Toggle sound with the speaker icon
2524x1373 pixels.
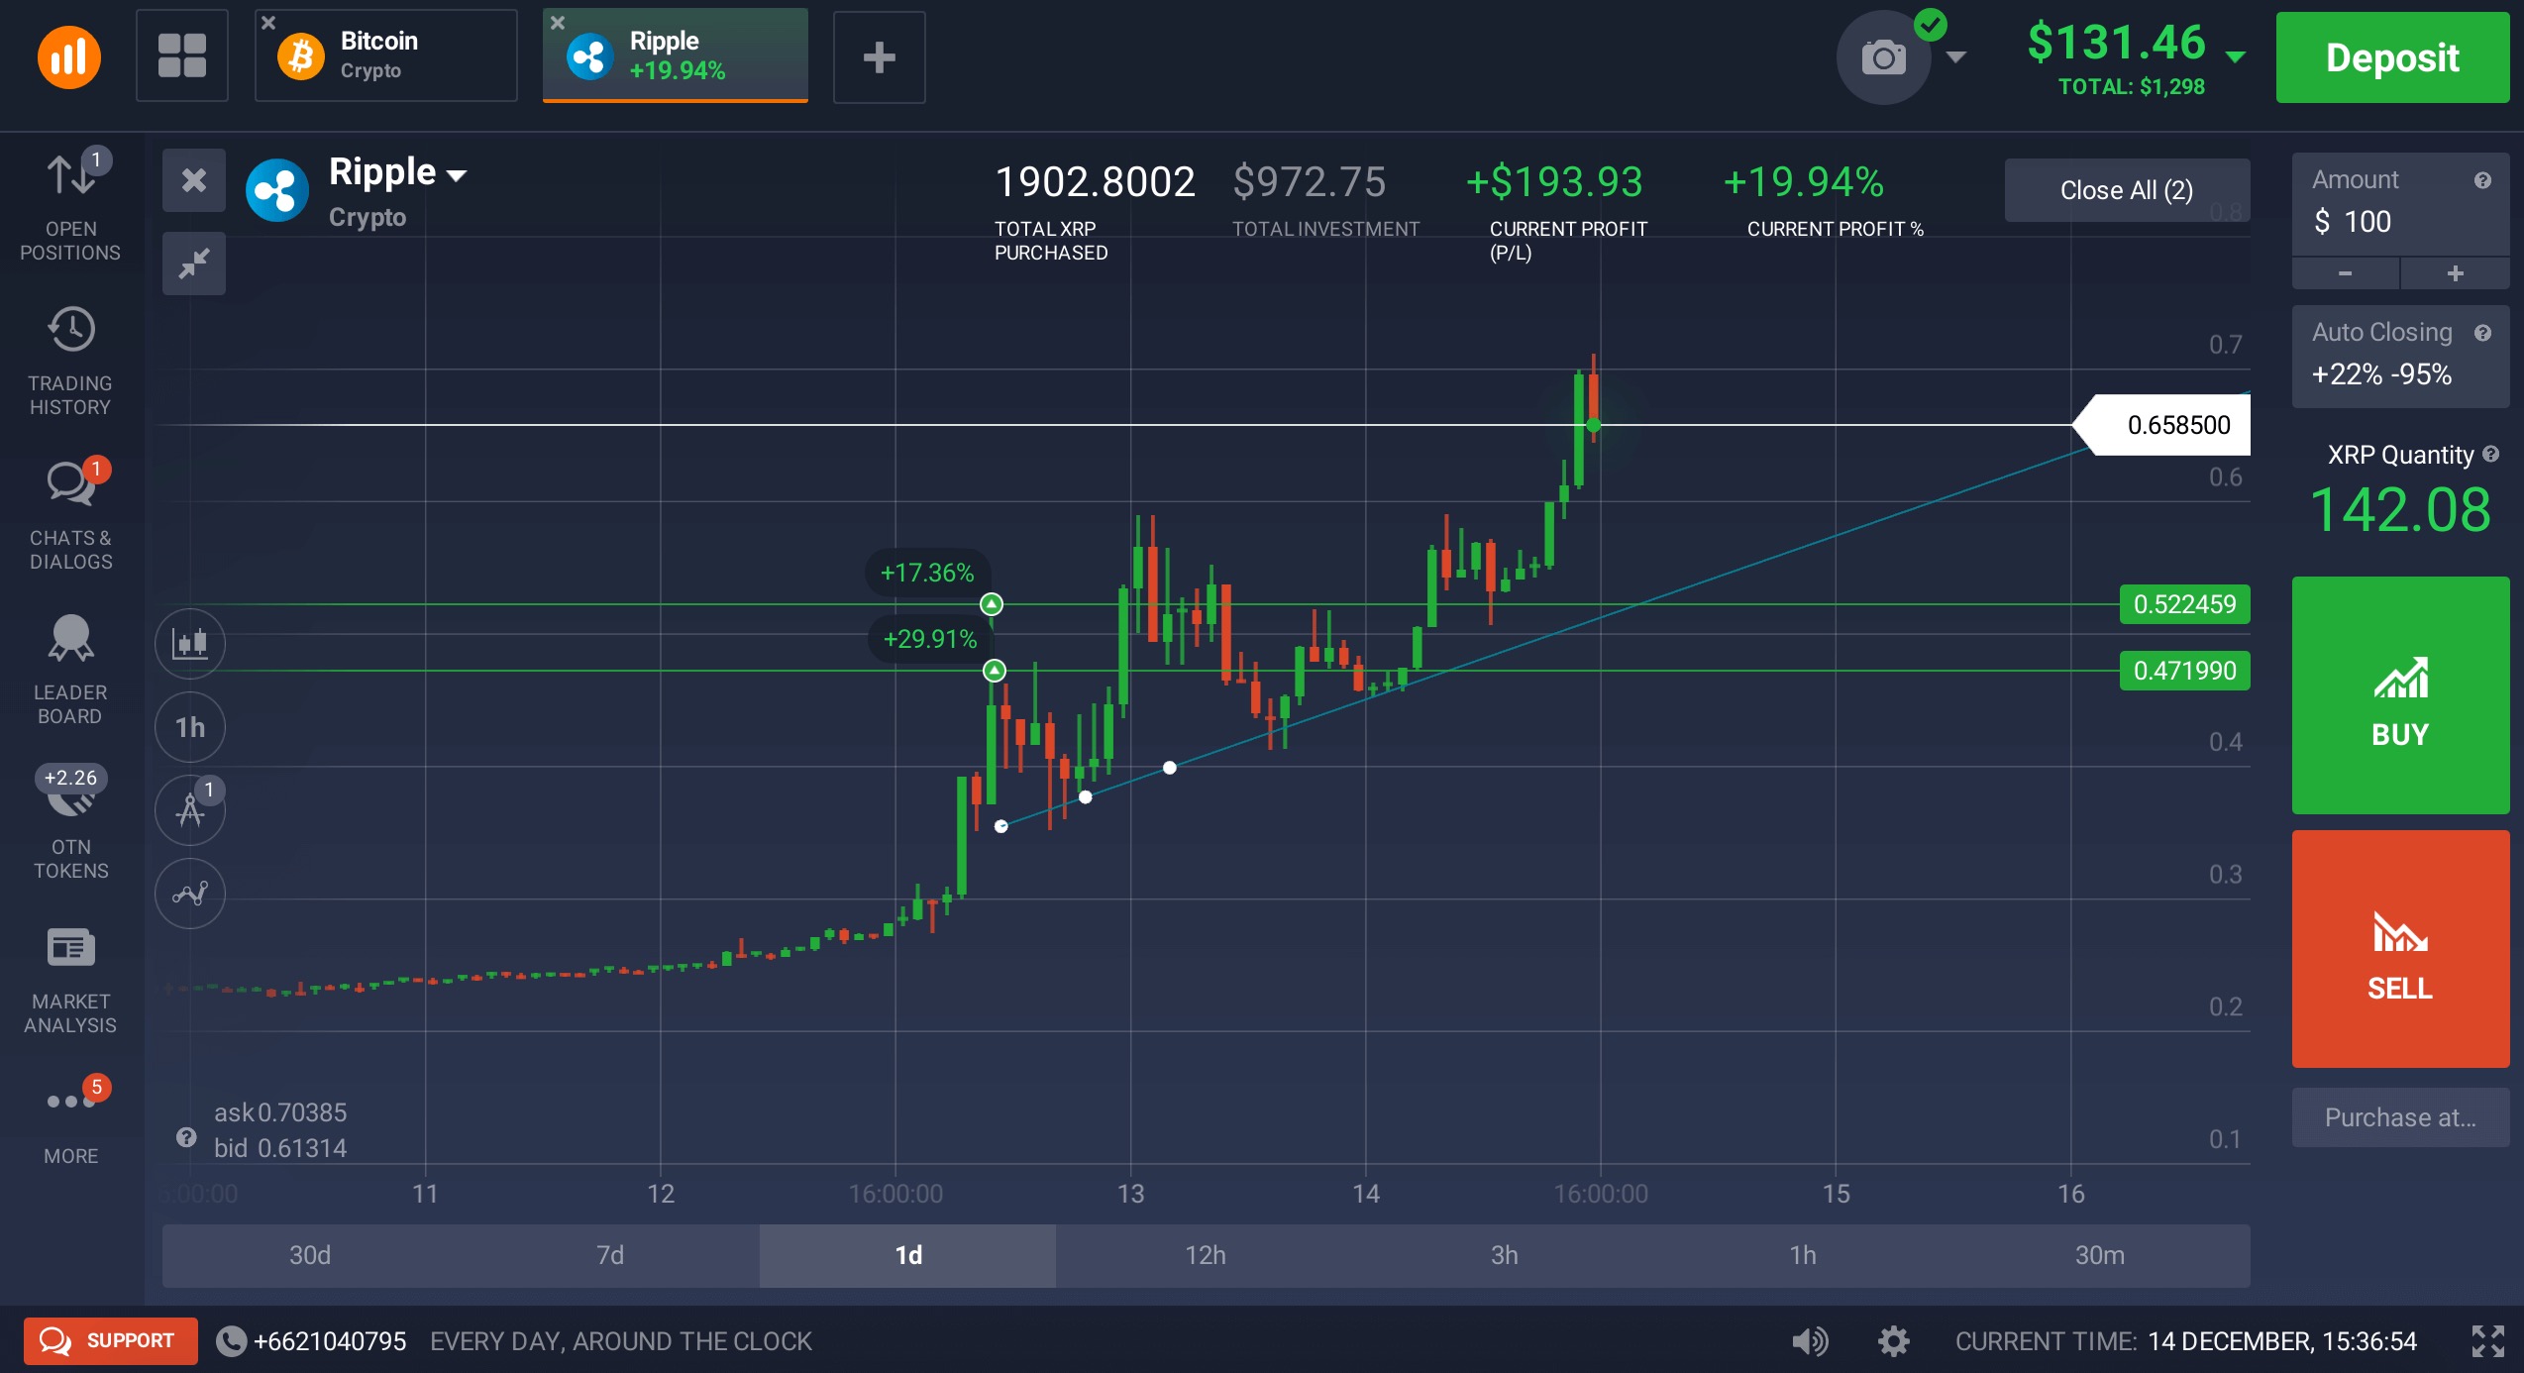(x=1810, y=1341)
